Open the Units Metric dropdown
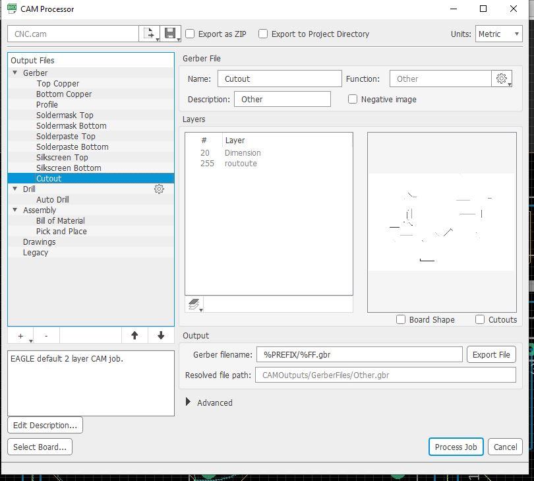This screenshot has width=534, height=481. pyautogui.click(x=499, y=34)
